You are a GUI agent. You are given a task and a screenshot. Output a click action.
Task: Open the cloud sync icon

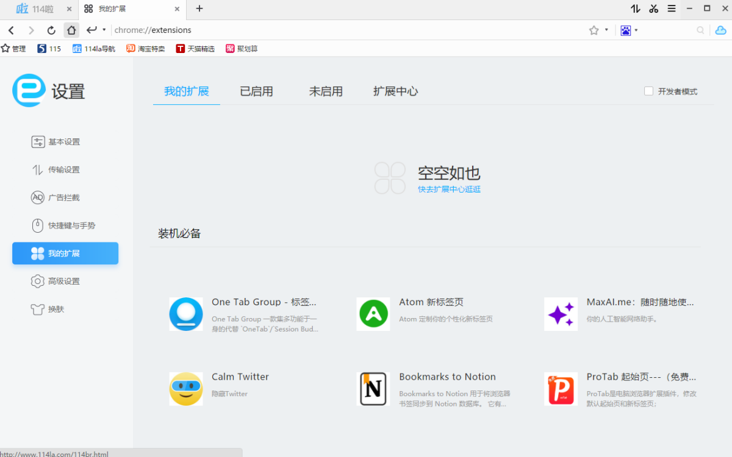point(720,30)
